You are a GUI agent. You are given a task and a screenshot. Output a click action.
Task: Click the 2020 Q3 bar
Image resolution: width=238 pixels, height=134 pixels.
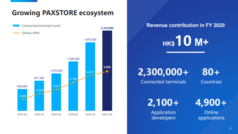(73, 86)
